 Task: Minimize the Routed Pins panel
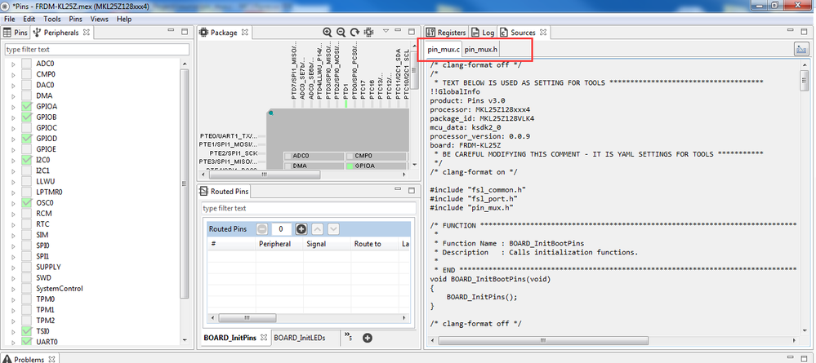point(398,190)
